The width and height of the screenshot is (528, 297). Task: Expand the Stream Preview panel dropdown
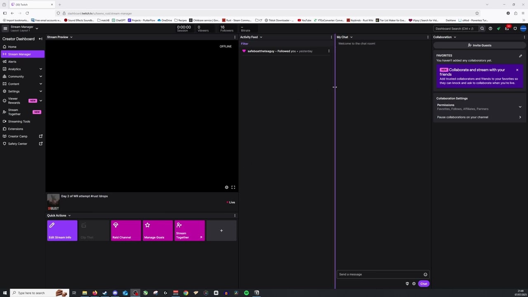[x=71, y=37]
